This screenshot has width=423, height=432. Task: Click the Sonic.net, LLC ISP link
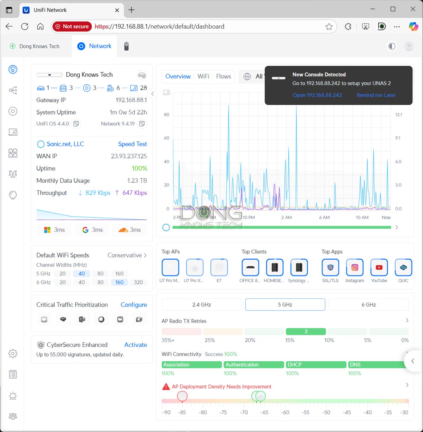(65, 144)
